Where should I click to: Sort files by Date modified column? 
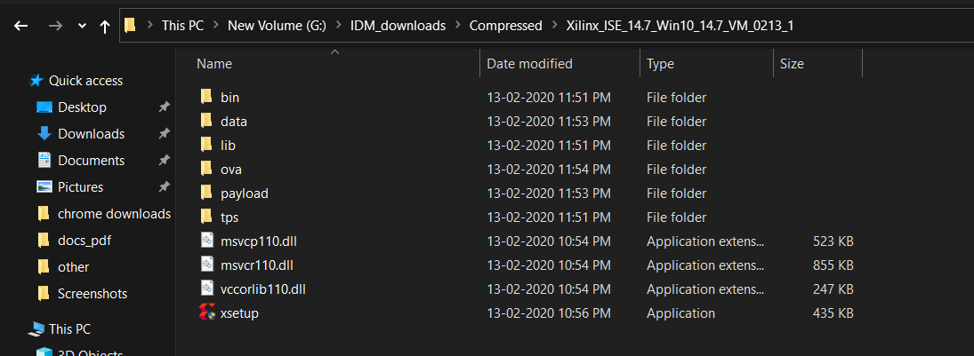click(529, 64)
